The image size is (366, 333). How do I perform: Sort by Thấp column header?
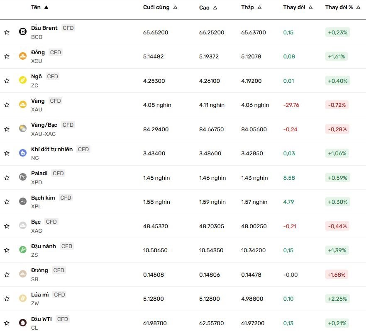point(251,7)
